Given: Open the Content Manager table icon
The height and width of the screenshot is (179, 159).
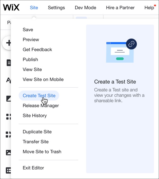Looking at the screenshot, I should click(8, 170).
